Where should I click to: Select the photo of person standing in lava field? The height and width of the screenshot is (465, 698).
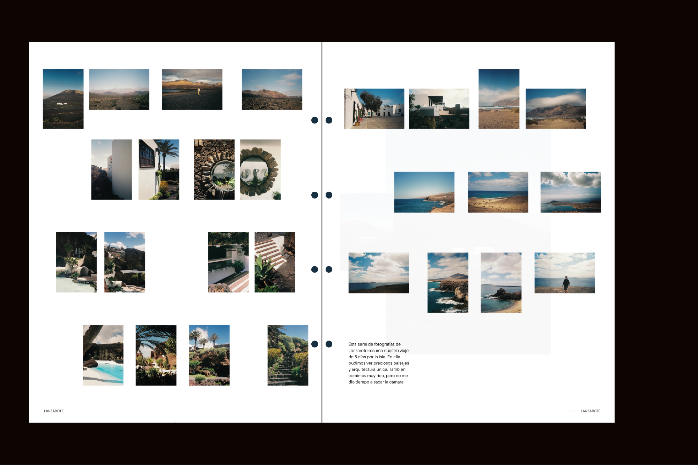[x=192, y=89]
